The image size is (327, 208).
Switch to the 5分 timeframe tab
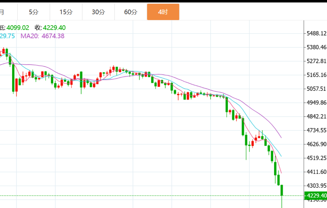[x=34, y=12]
